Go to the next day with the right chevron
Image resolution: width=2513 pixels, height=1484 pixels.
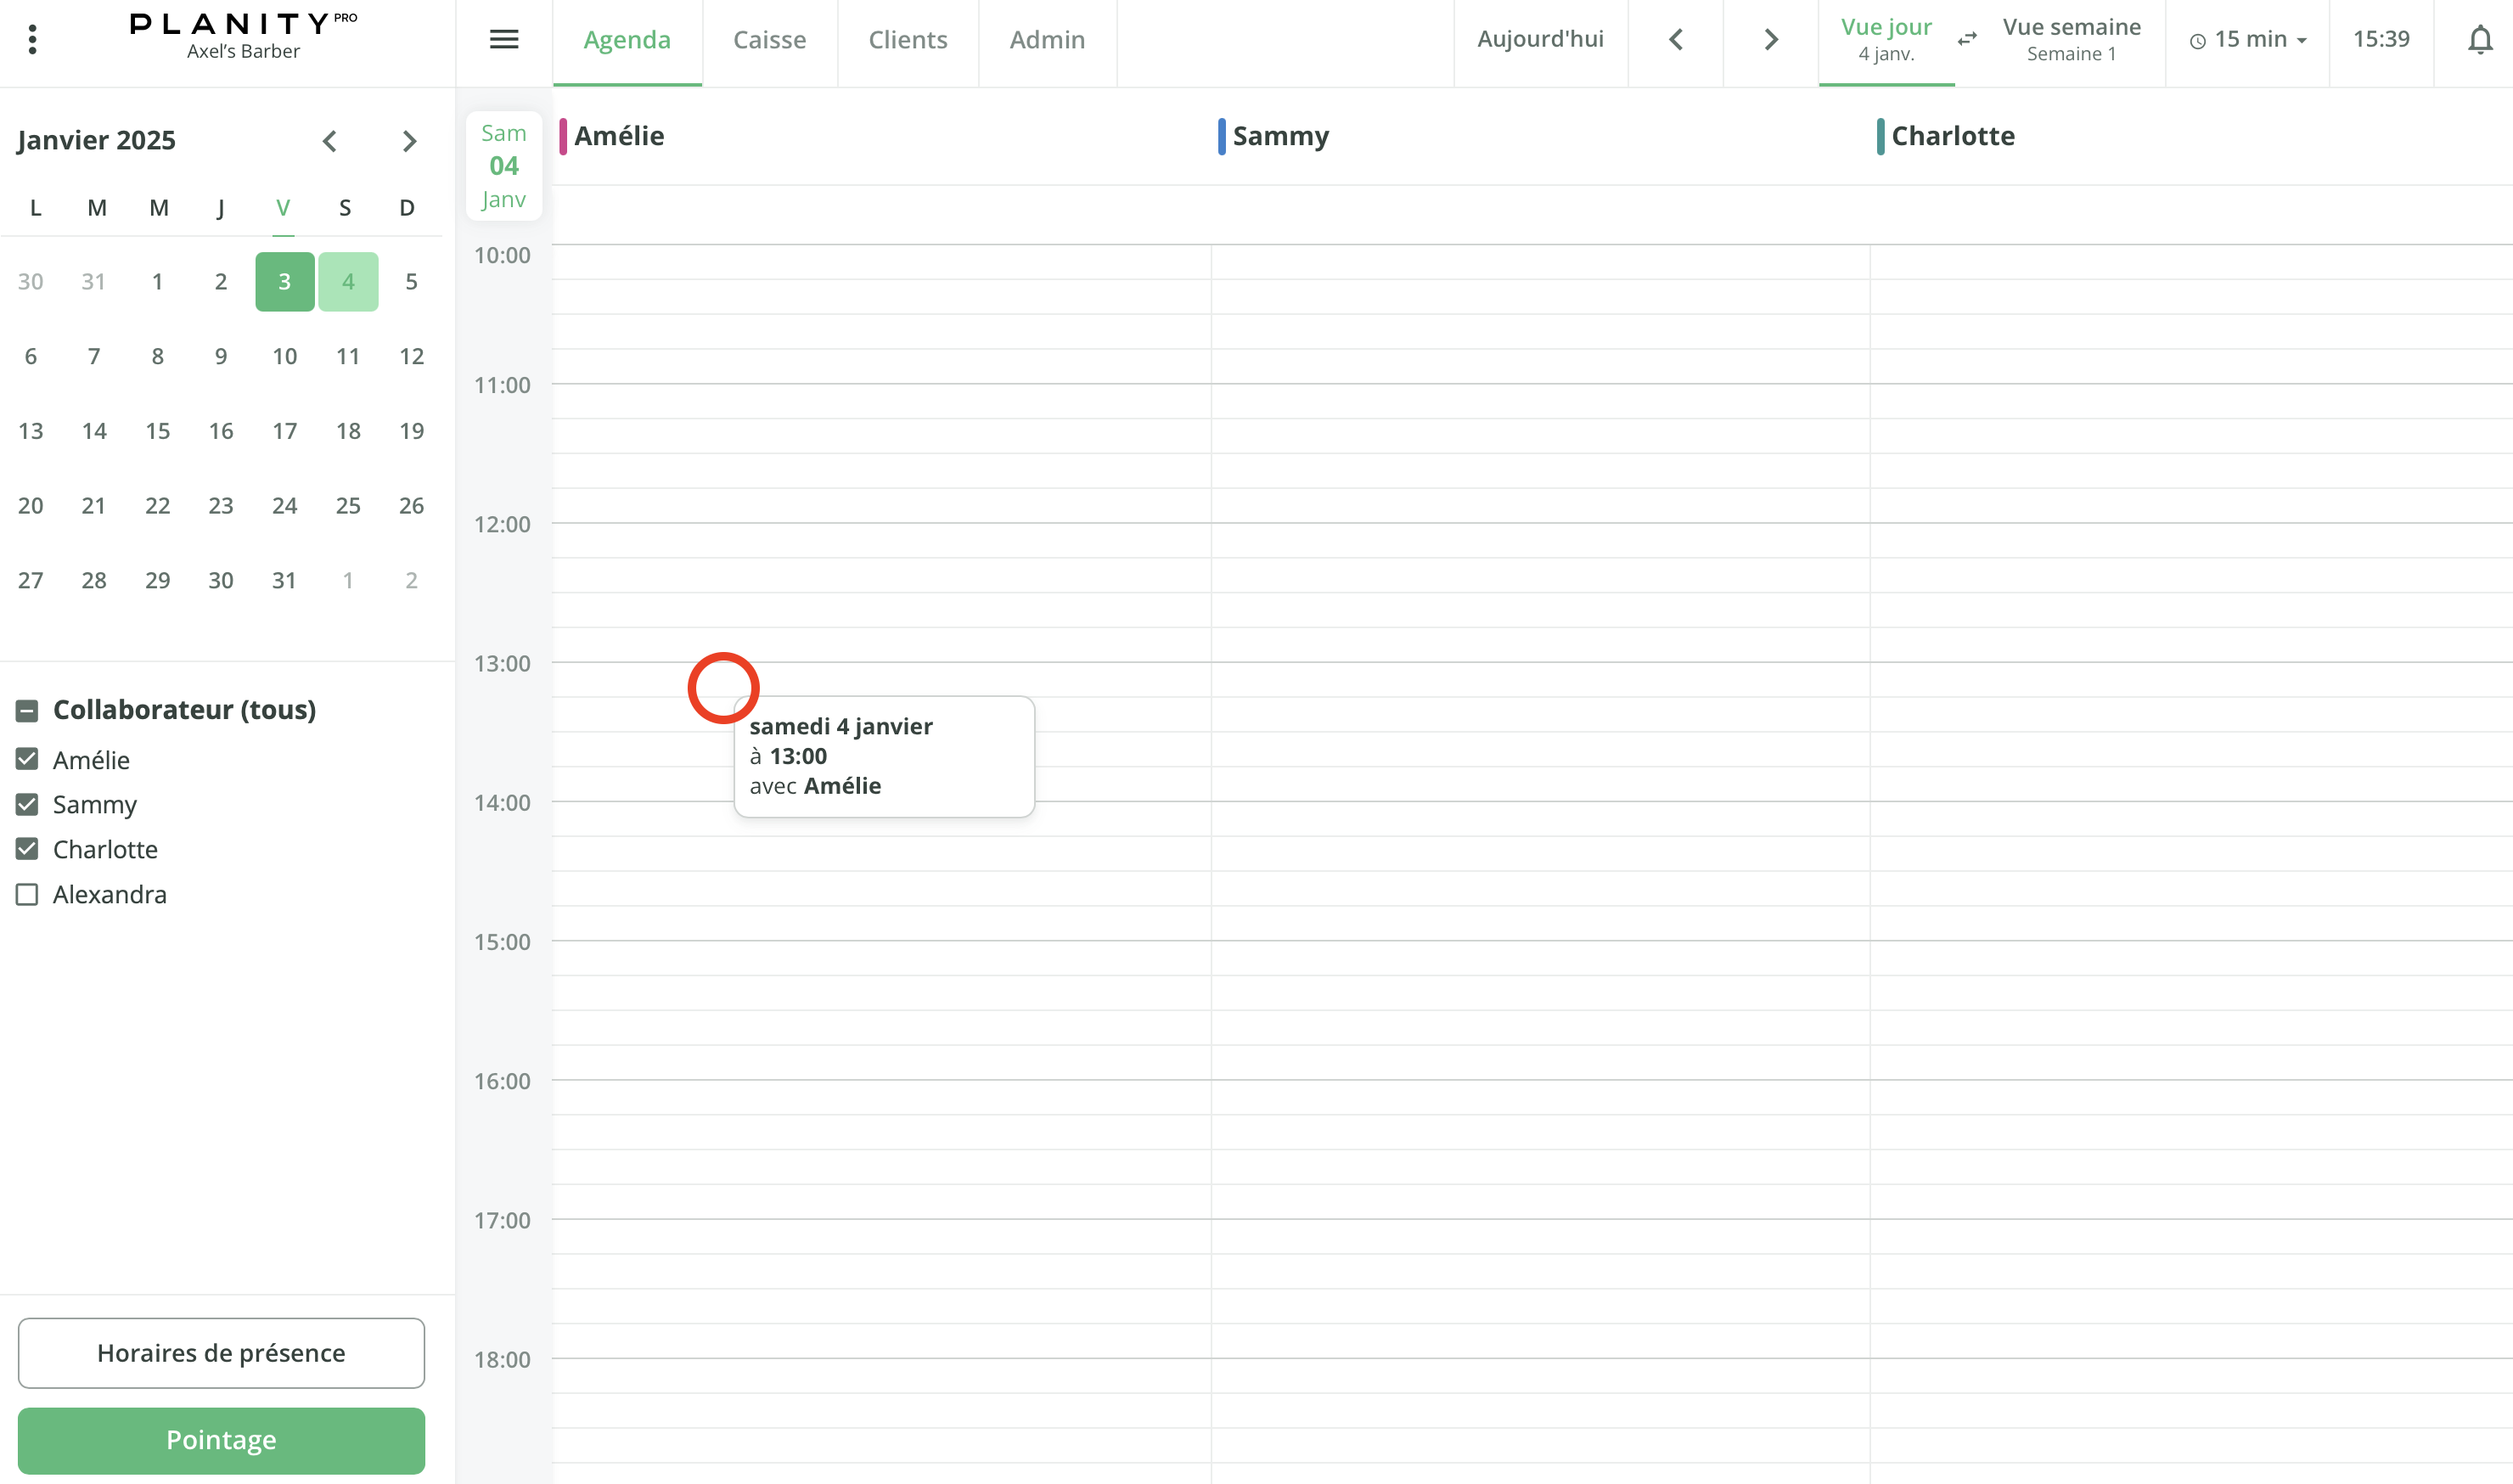click(1770, 40)
